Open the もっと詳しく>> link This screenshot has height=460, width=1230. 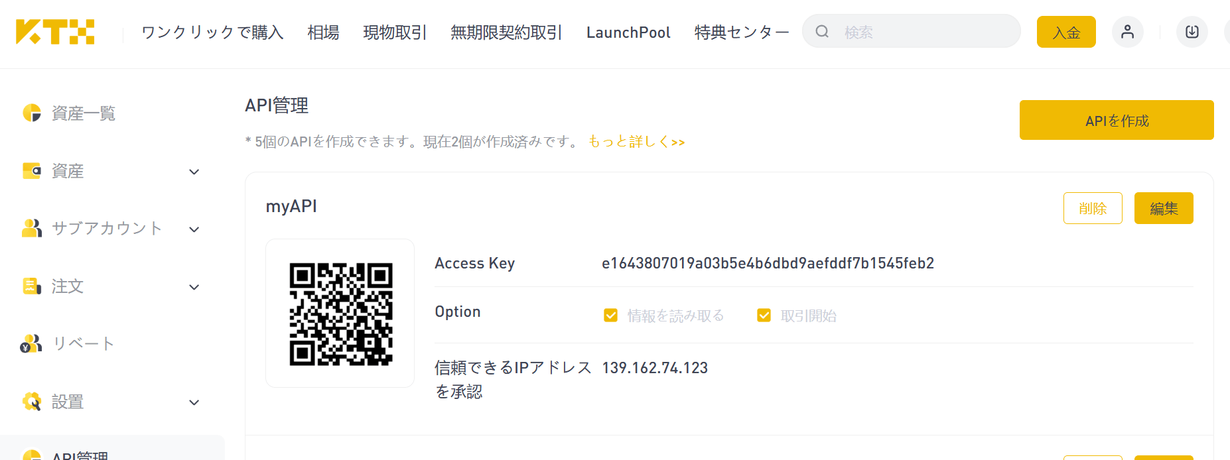pyautogui.click(x=636, y=142)
